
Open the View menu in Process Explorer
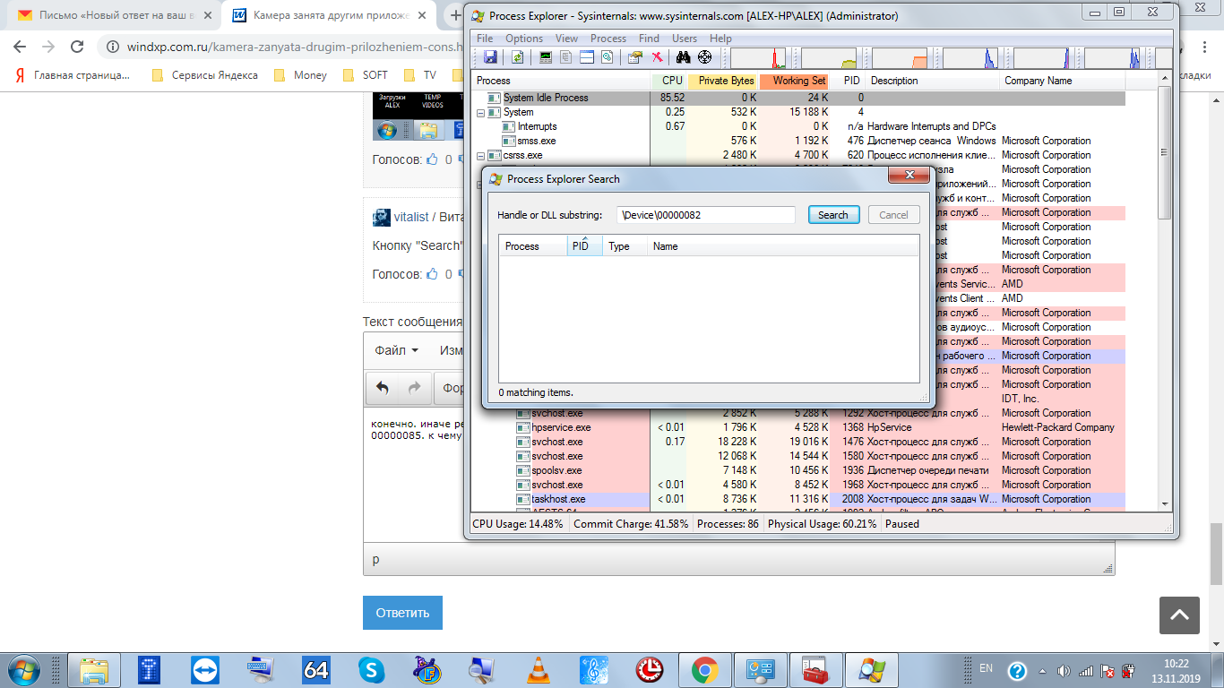click(566, 39)
